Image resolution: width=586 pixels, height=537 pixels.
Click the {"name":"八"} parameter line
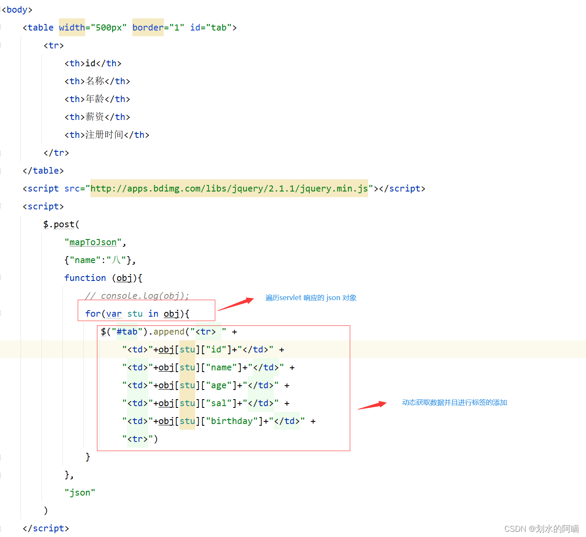[x=100, y=260]
